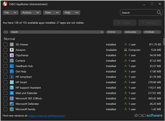Check the Get Help checkbox

pos(5,72)
